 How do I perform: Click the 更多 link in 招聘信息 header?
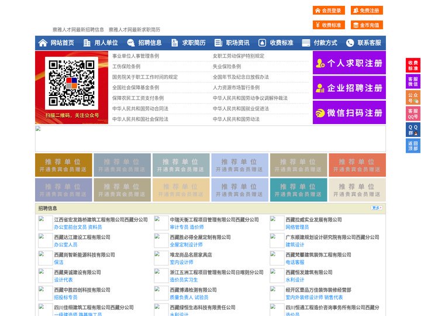(377, 208)
